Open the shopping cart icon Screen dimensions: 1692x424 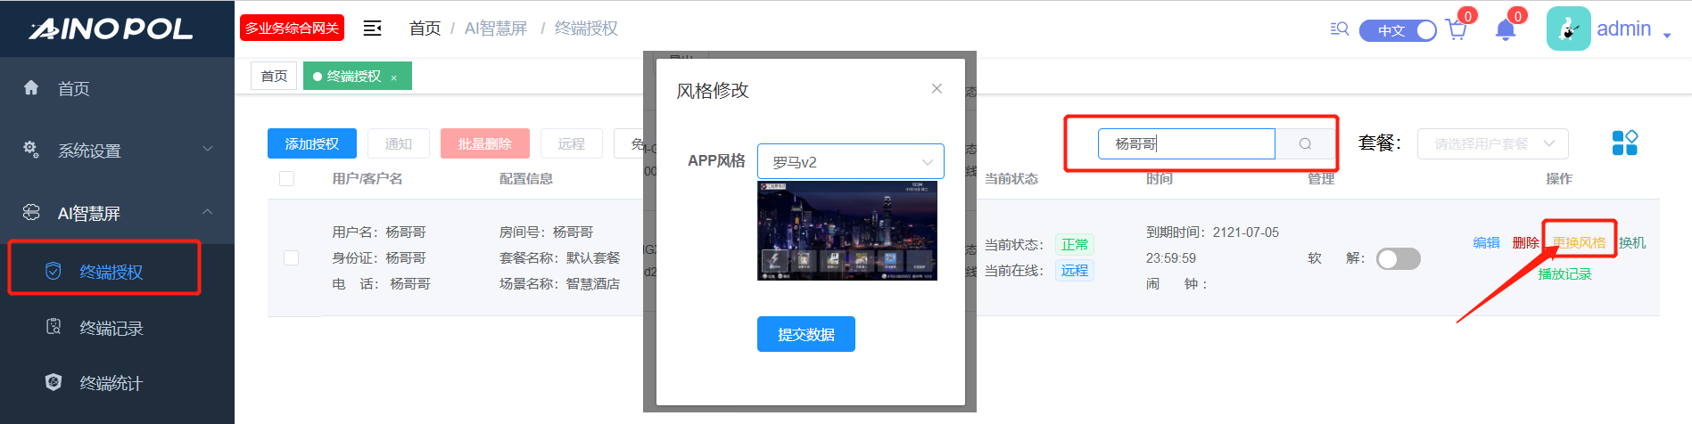pyautogui.click(x=1456, y=30)
